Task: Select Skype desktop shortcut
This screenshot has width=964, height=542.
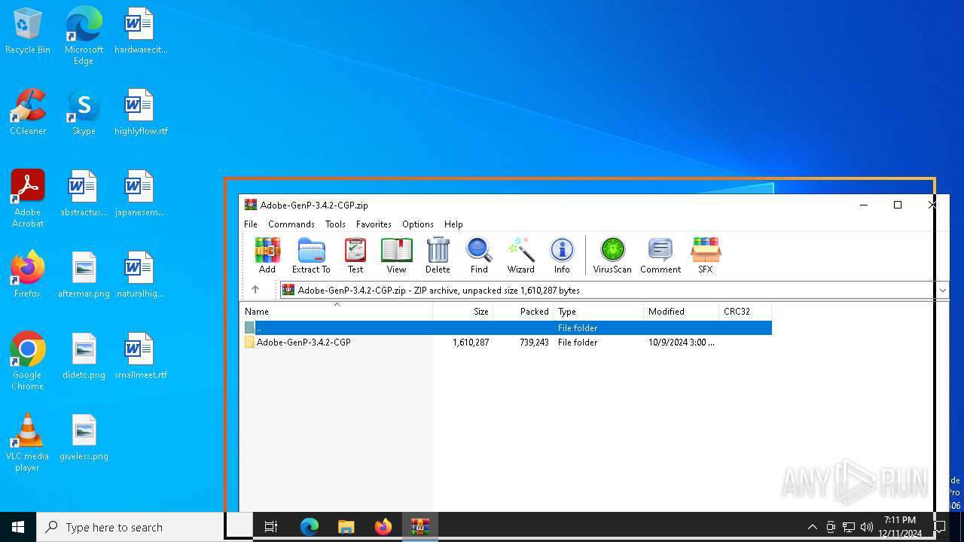Action: click(84, 113)
